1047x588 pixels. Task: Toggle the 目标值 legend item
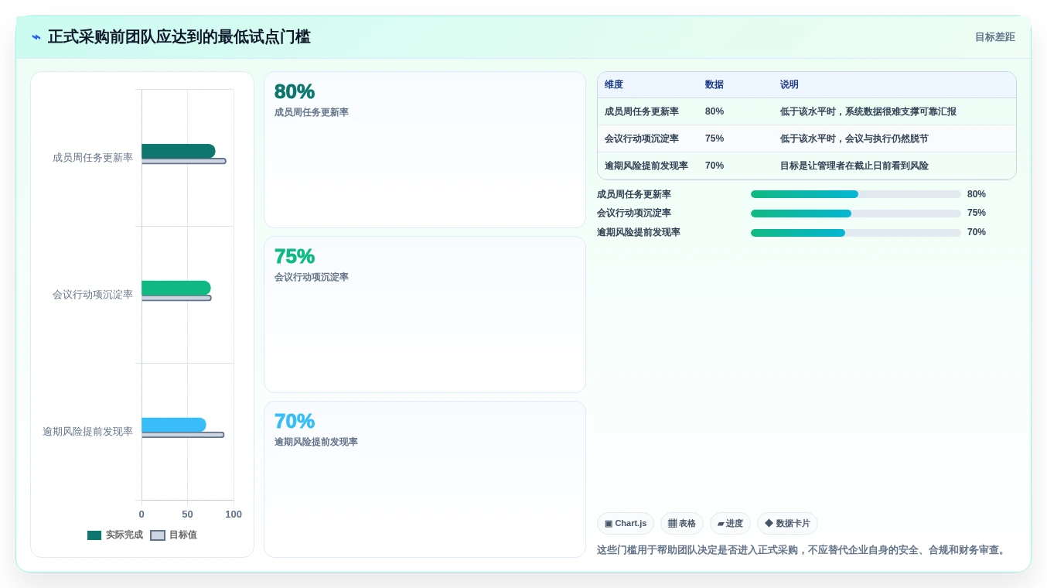173,535
